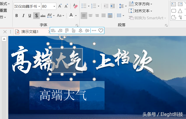Select the freeform shape tool
Image resolution: width=186 pixels, height=119 pixels.
(173, 17)
